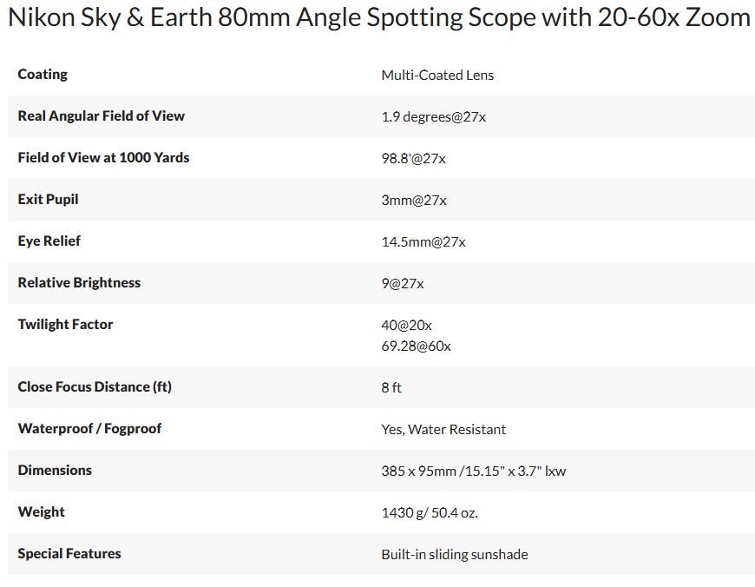The image size is (755, 587).
Task: Click the Twilight Factor label
Action: (x=65, y=325)
